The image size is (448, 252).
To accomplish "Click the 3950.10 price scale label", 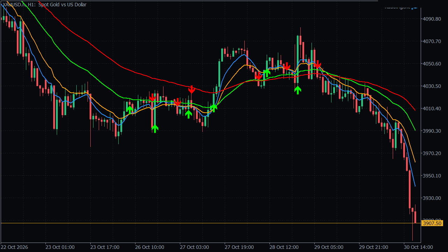I will 432,176.
